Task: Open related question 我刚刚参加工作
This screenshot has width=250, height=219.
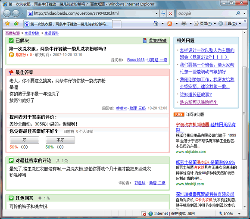Action: [207, 83]
